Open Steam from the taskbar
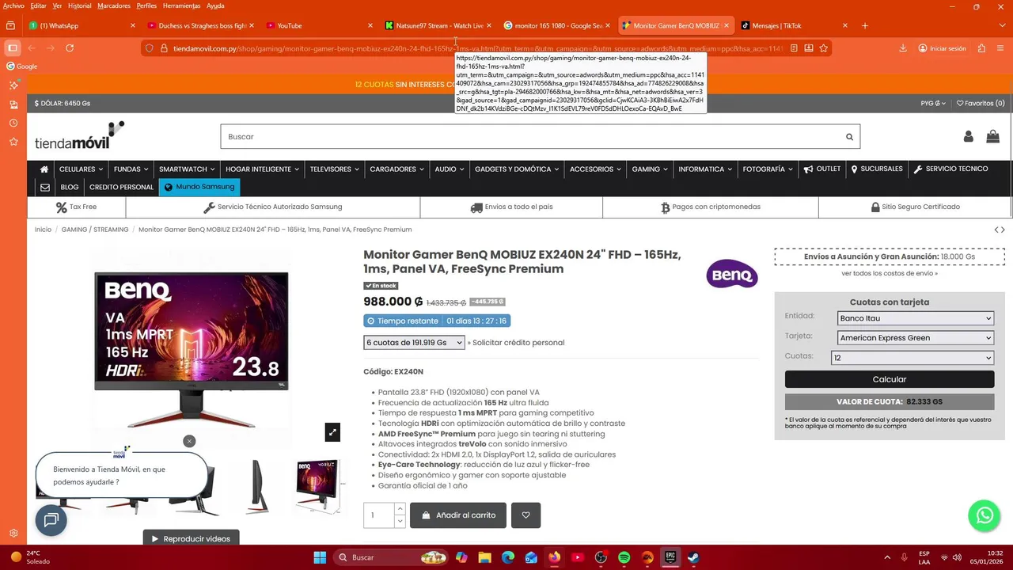The image size is (1013, 570). pyautogui.click(x=693, y=557)
